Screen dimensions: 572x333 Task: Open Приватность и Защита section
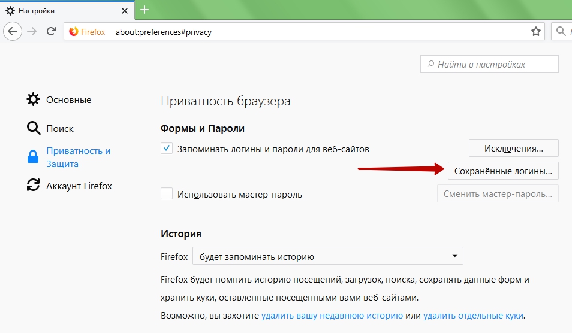pyautogui.click(x=78, y=158)
